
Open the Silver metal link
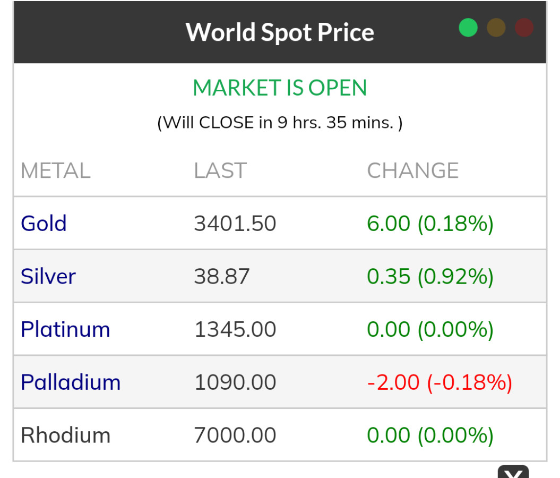(x=48, y=277)
